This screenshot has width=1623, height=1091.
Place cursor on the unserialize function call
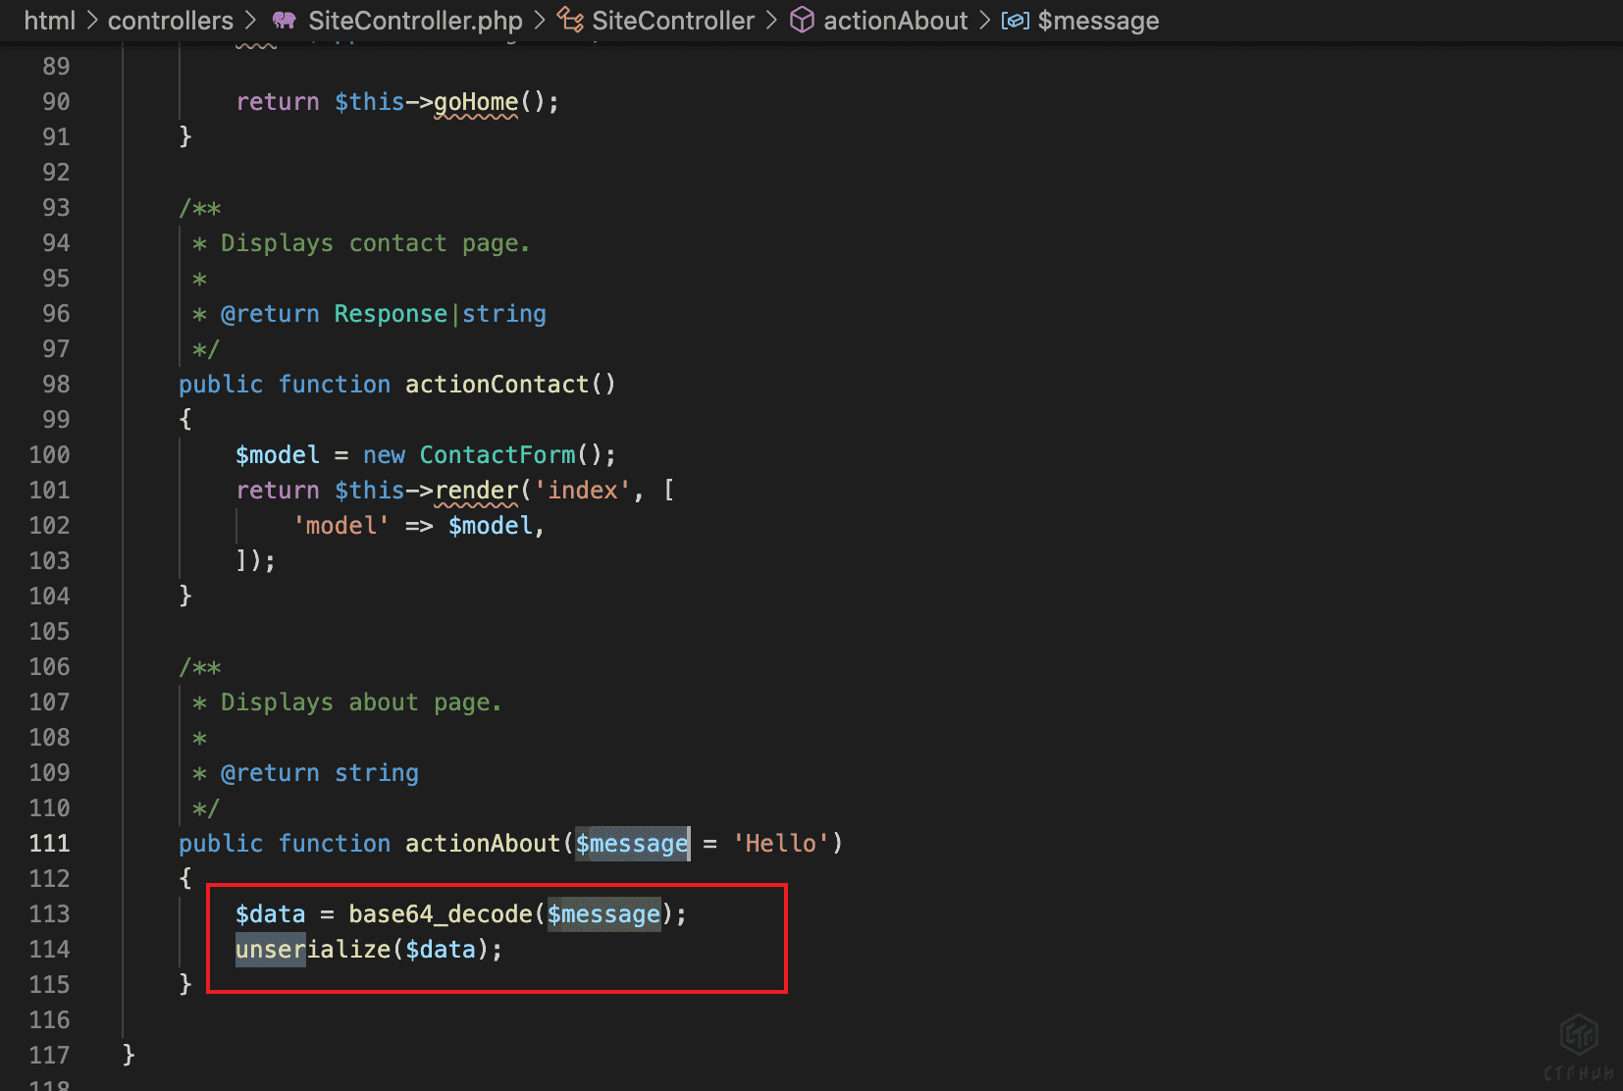[x=313, y=950]
